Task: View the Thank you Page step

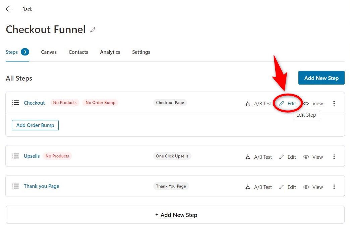Action: [313, 187]
